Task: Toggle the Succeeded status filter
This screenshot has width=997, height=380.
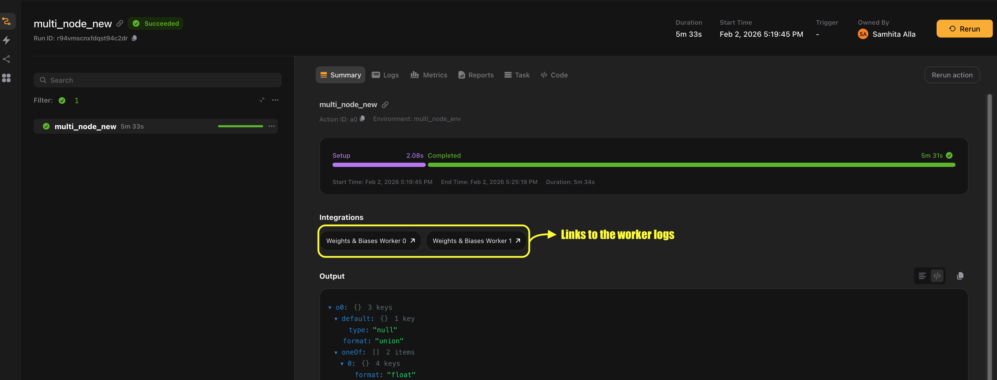Action: click(x=62, y=100)
